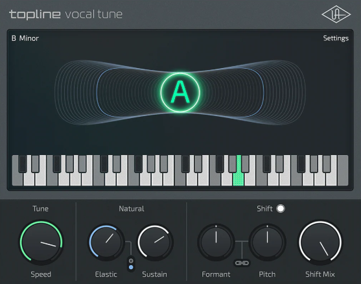Image resolution: width=361 pixels, height=284 pixels.
Task: Click the Pitch label
Action: point(267,274)
